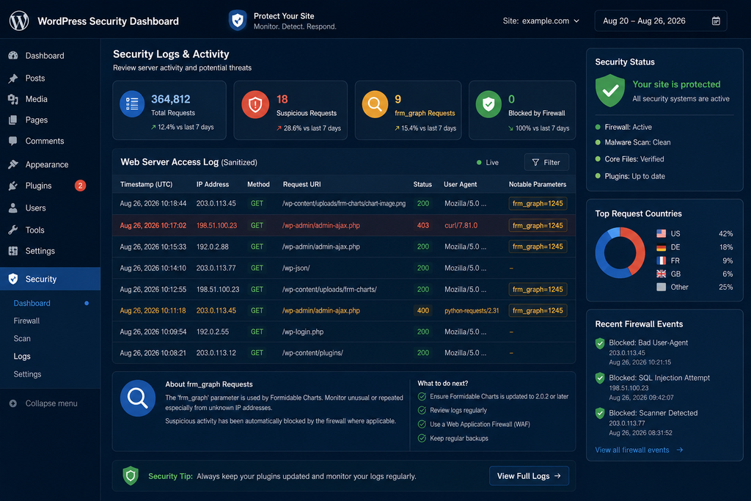Click the frm_graph Requests card label
Image resolution: width=751 pixels, height=501 pixels.
[425, 113]
